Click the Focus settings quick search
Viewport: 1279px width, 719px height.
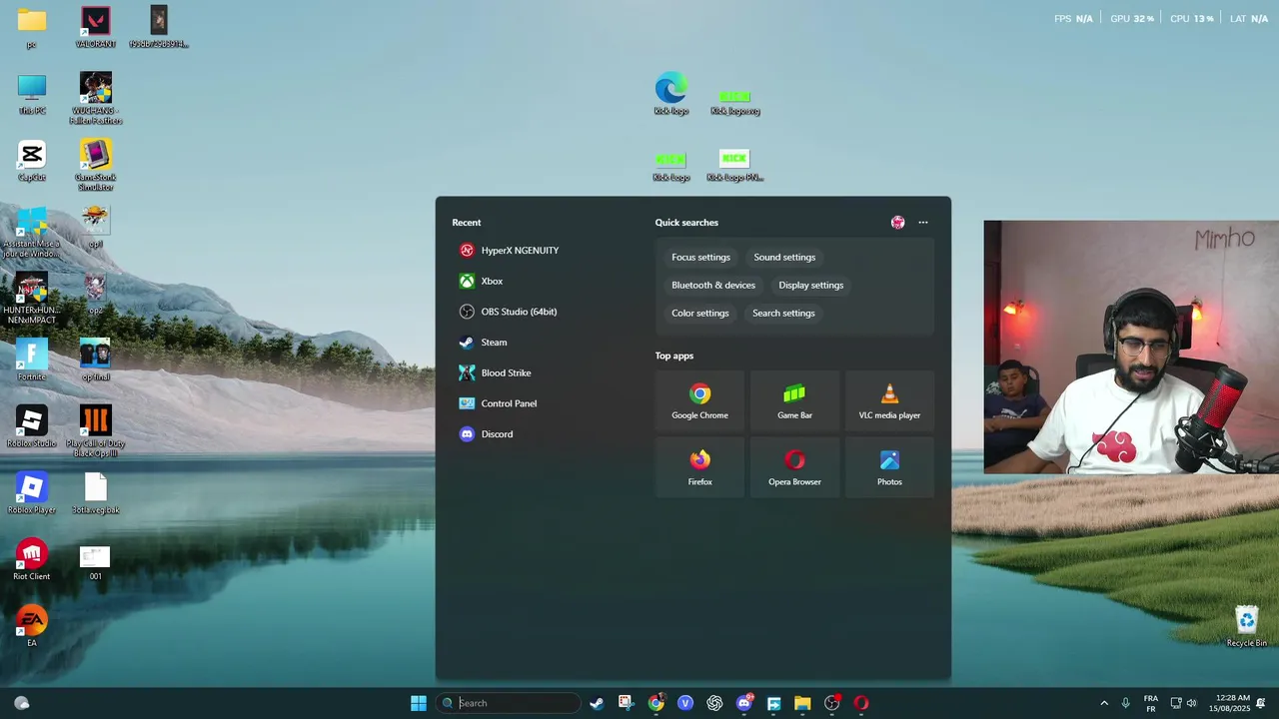pyautogui.click(x=700, y=258)
